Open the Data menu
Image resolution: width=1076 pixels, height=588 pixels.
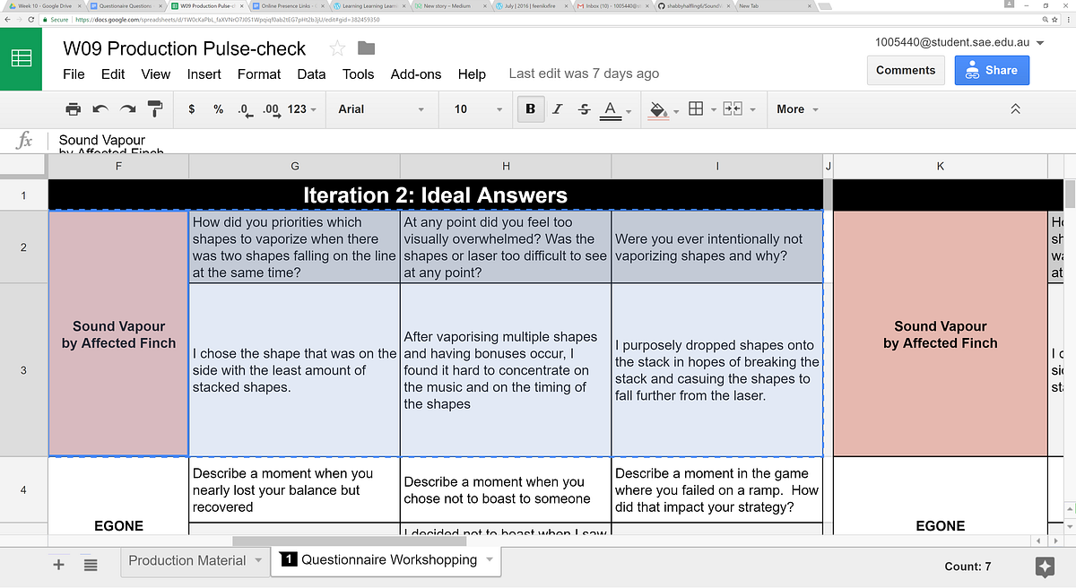click(x=312, y=74)
